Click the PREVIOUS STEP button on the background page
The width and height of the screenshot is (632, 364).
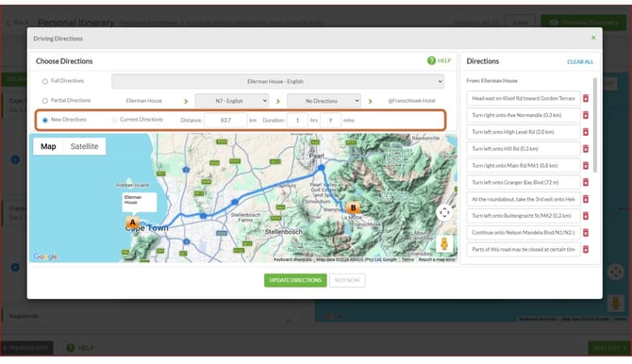tap(27, 347)
